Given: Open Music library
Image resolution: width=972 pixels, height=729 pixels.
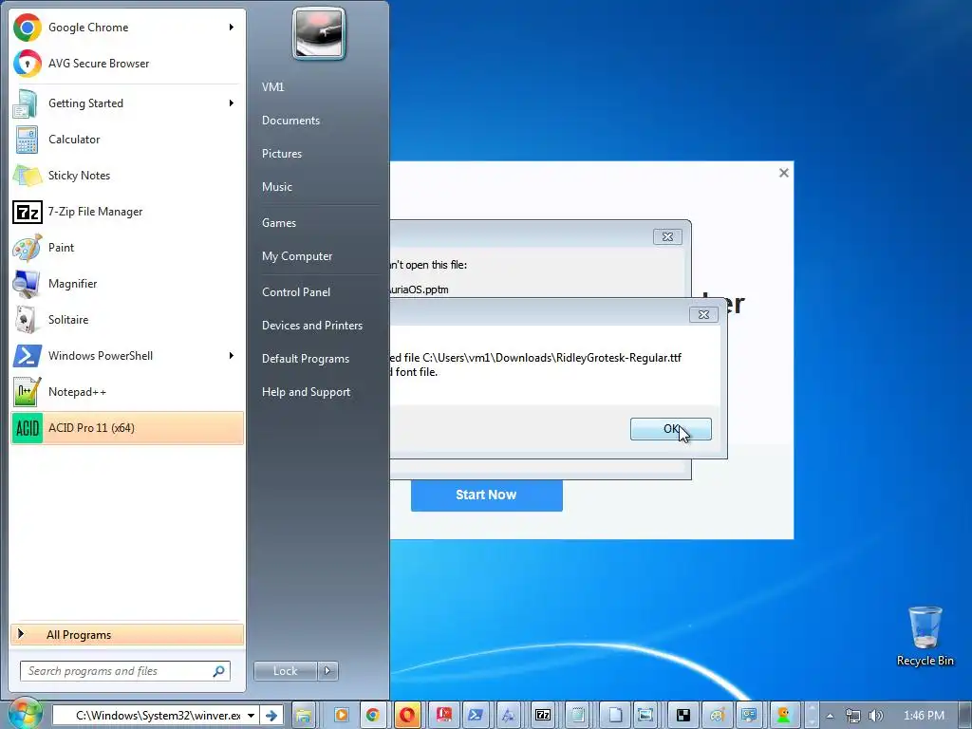Looking at the screenshot, I should click(276, 187).
